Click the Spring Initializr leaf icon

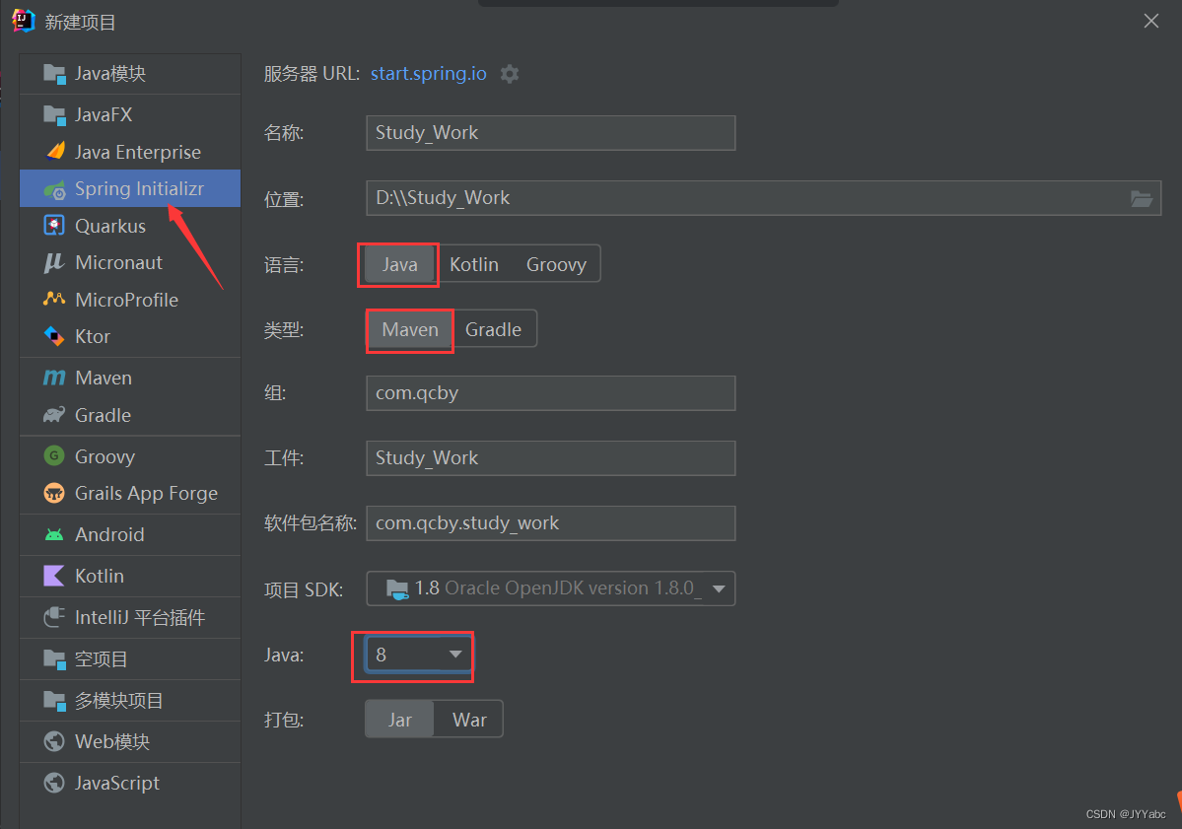pyautogui.click(x=54, y=189)
